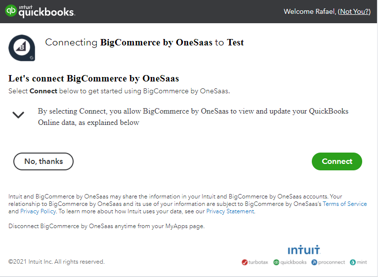Click the Disconnect BigCommerce MyApps notice

(106, 226)
